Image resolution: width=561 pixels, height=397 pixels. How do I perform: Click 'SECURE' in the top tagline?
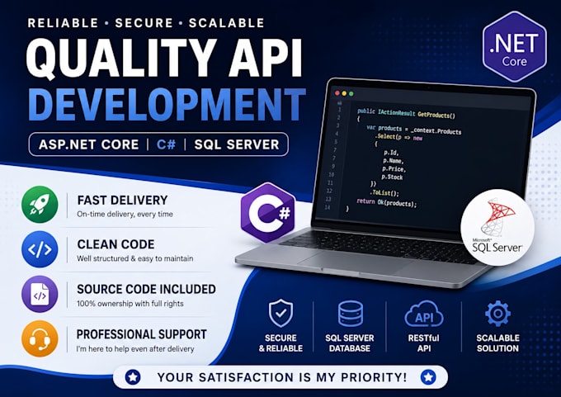144,23
